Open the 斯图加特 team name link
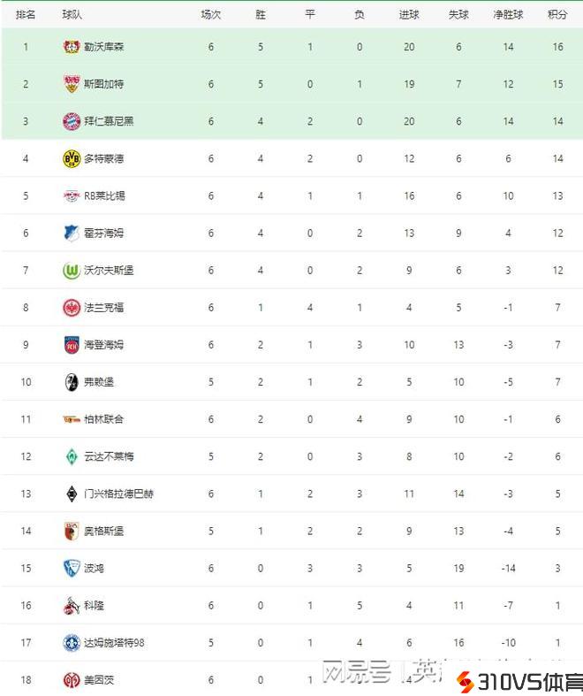This screenshot has width=583, height=696. point(103,84)
